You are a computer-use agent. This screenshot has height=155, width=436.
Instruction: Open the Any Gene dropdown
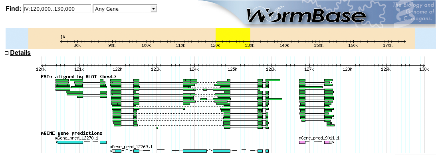point(125,9)
